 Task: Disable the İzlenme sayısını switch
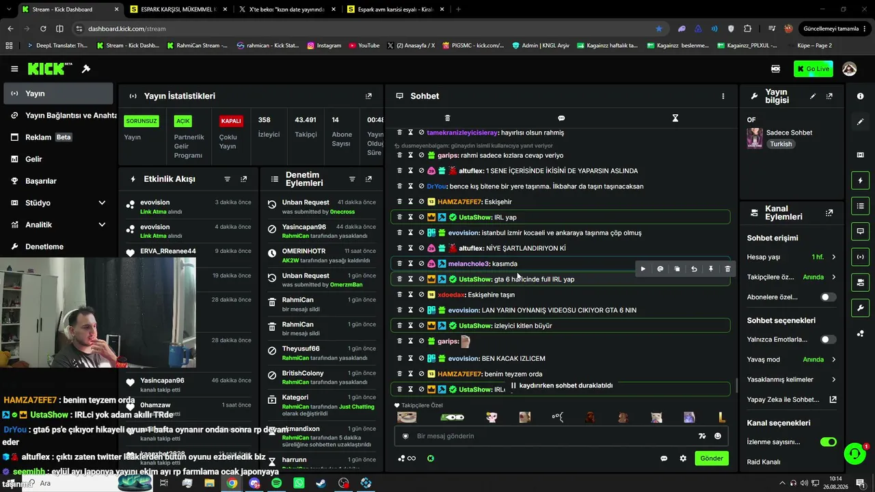point(828,442)
